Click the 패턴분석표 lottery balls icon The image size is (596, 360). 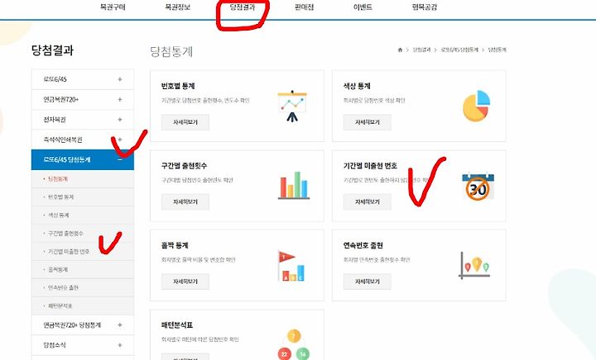tap(293, 345)
